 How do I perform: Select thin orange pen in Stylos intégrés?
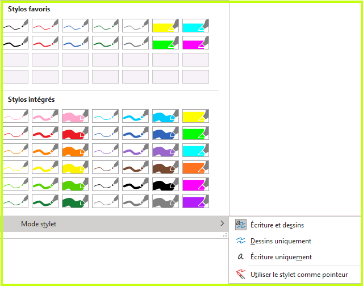point(15,150)
